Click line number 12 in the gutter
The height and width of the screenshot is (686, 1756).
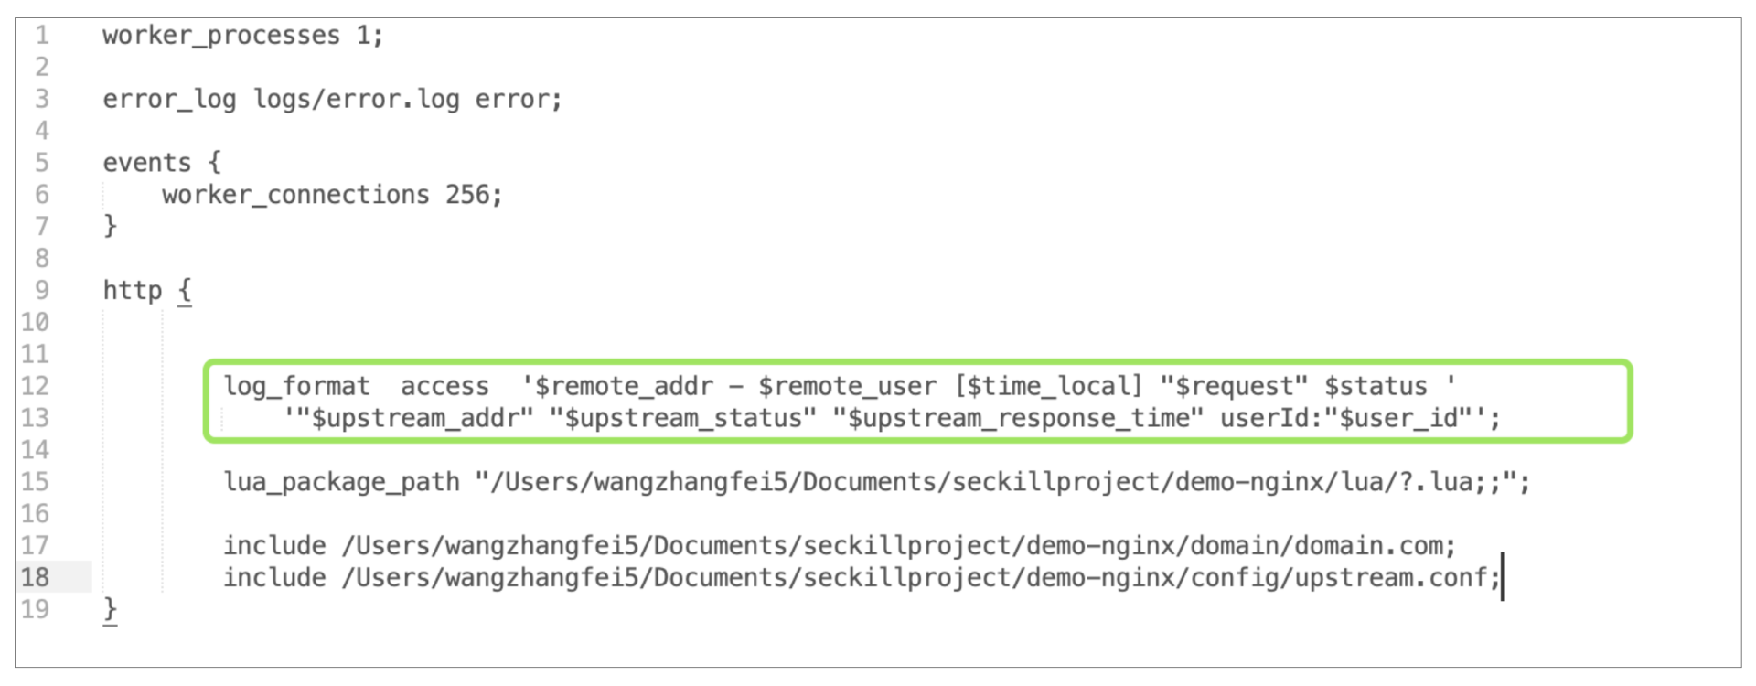click(36, 386)
